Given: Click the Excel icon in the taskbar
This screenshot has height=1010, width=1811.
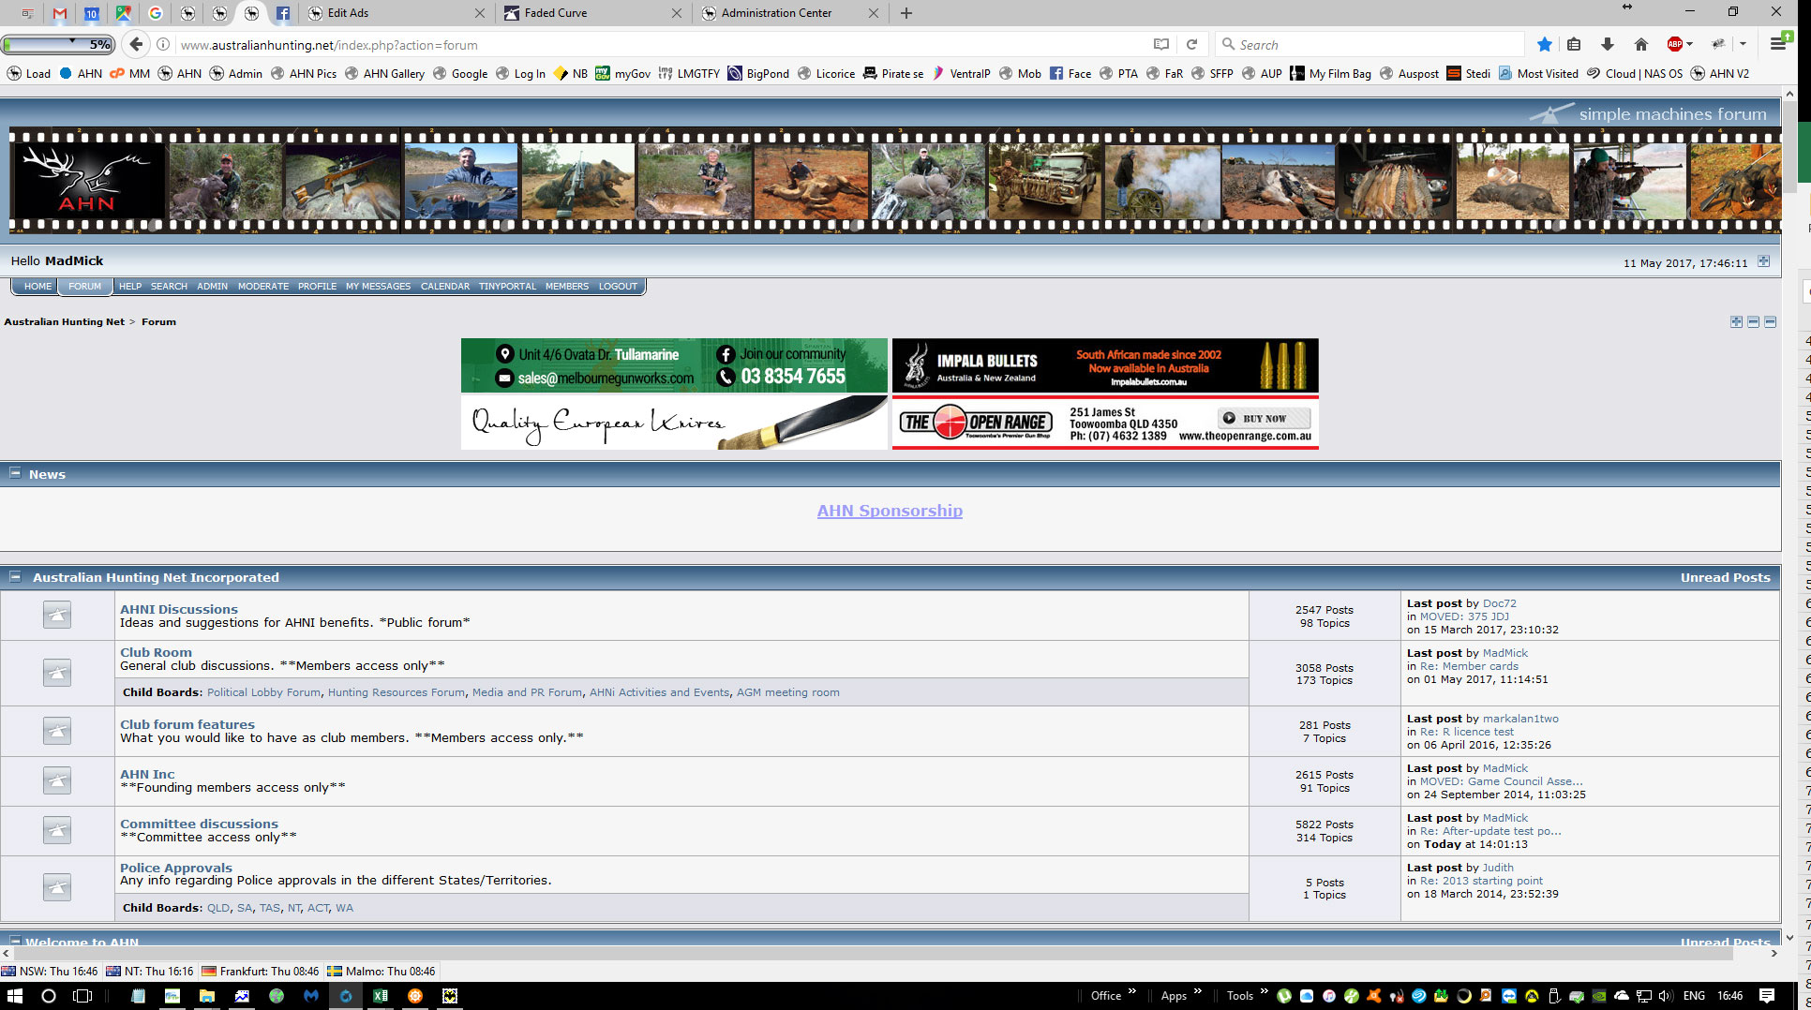Looking at the screenshot, I should coord(381,996).
